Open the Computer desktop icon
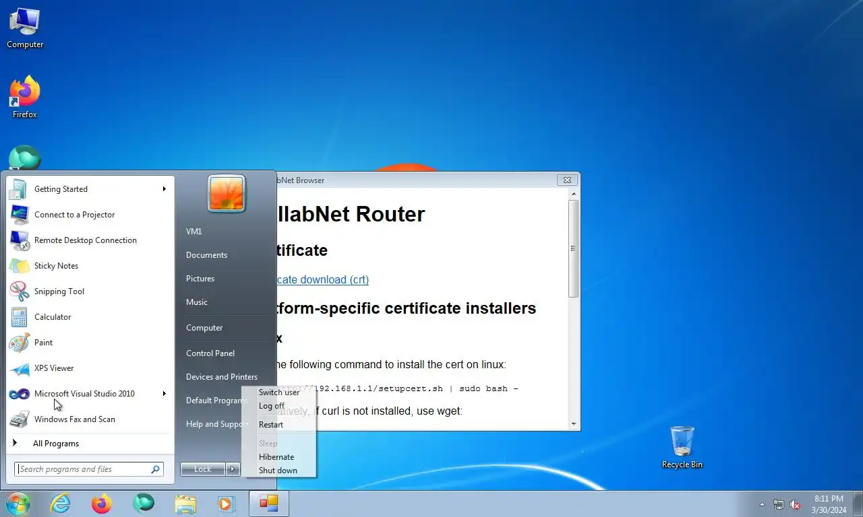The image size is (863, 517). [25, 28]
